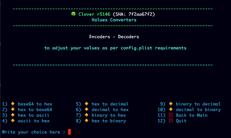Click the orange diamond beside 'binary to decimal'

click(171, 104)
